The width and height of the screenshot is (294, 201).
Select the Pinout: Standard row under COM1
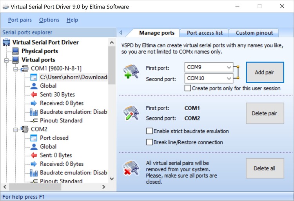(61, 120)
